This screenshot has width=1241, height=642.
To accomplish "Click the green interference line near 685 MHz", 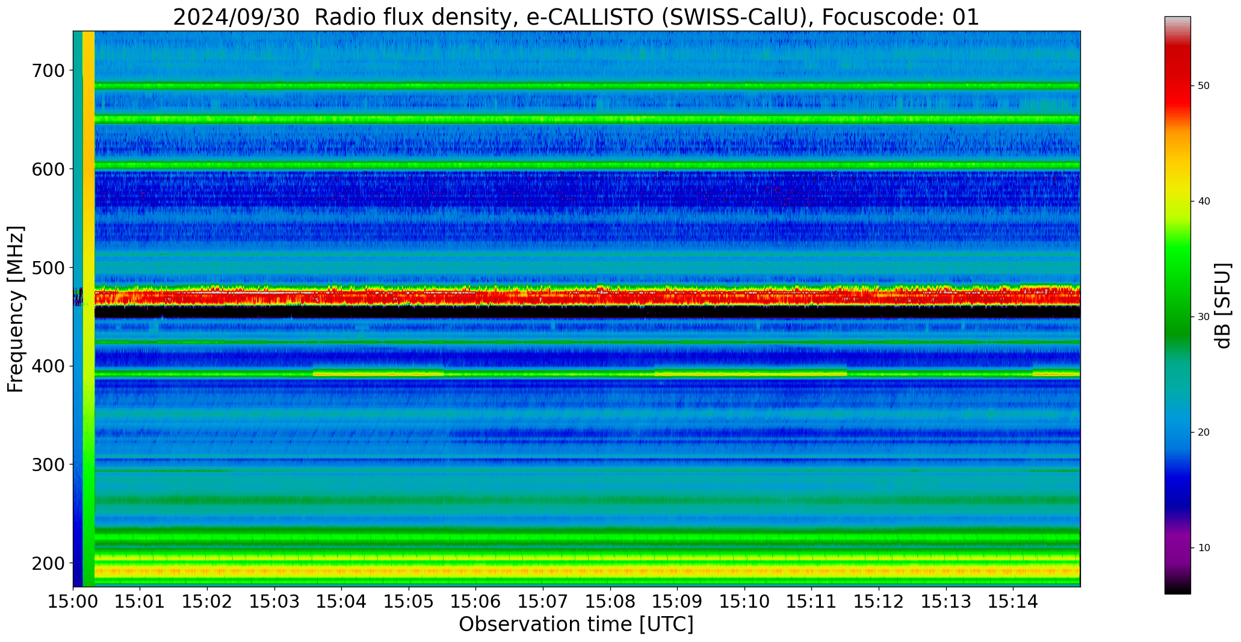I will [x=587, y=86].
